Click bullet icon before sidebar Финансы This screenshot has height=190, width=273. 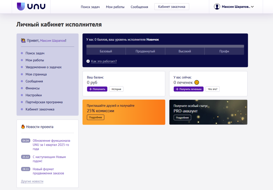(22, 88)
